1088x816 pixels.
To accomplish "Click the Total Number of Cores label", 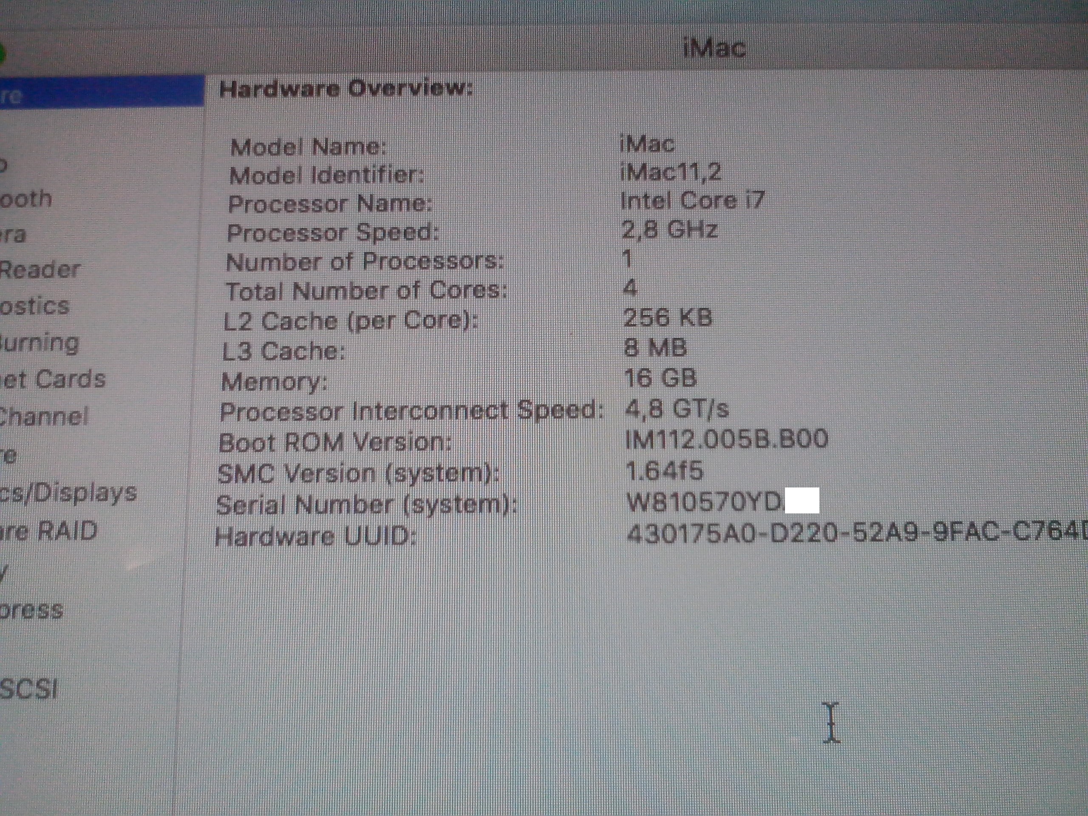I will click(366, 291).
